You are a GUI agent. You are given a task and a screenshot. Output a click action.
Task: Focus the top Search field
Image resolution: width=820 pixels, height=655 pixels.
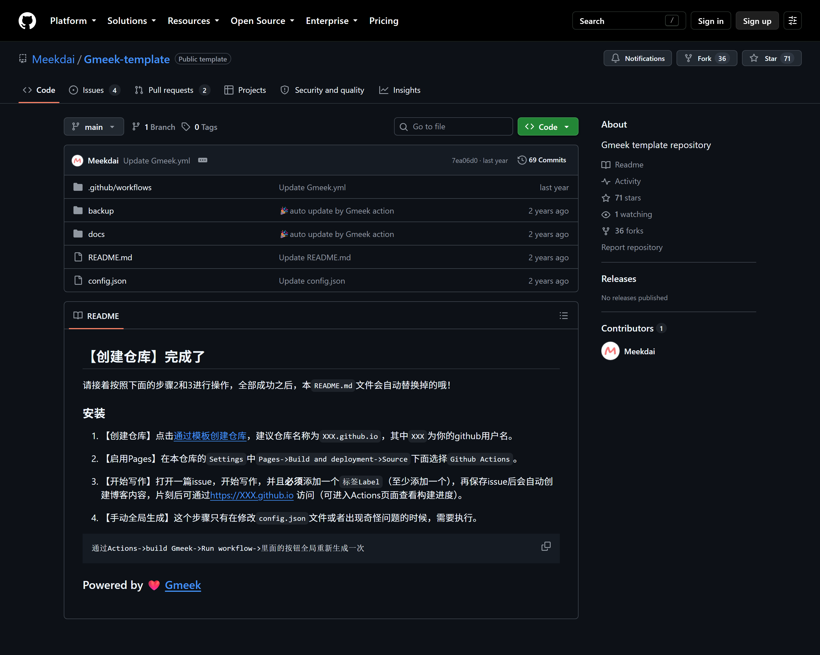629,21
